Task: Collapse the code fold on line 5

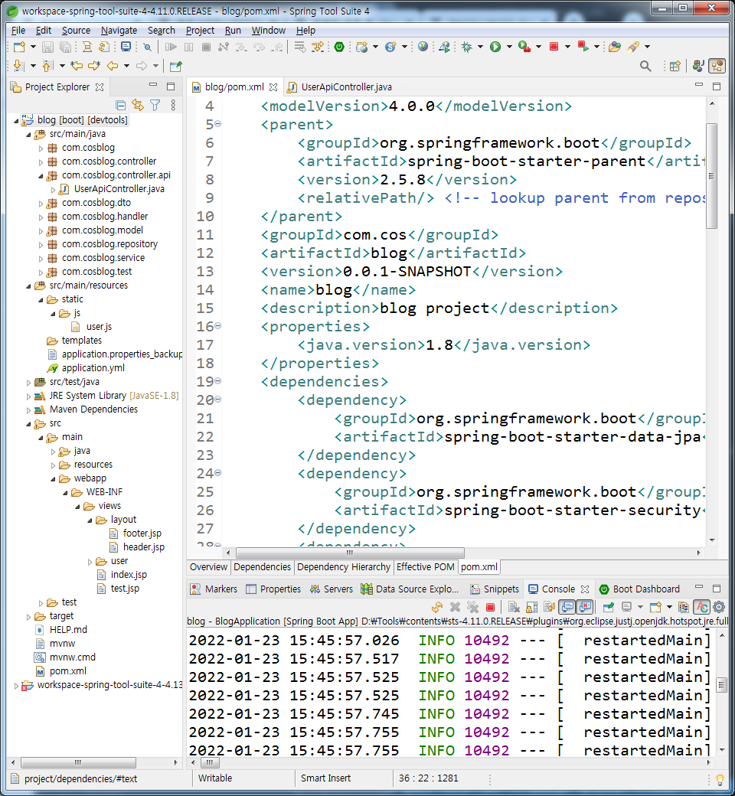Action: click(x=218, y=124)
